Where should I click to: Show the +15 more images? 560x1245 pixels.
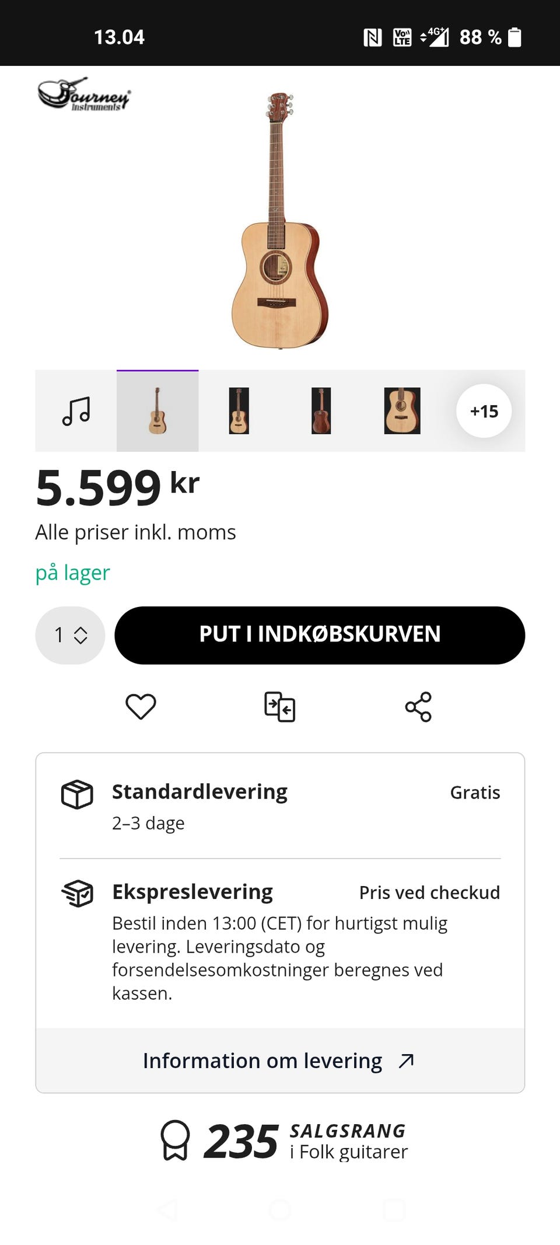484,411
